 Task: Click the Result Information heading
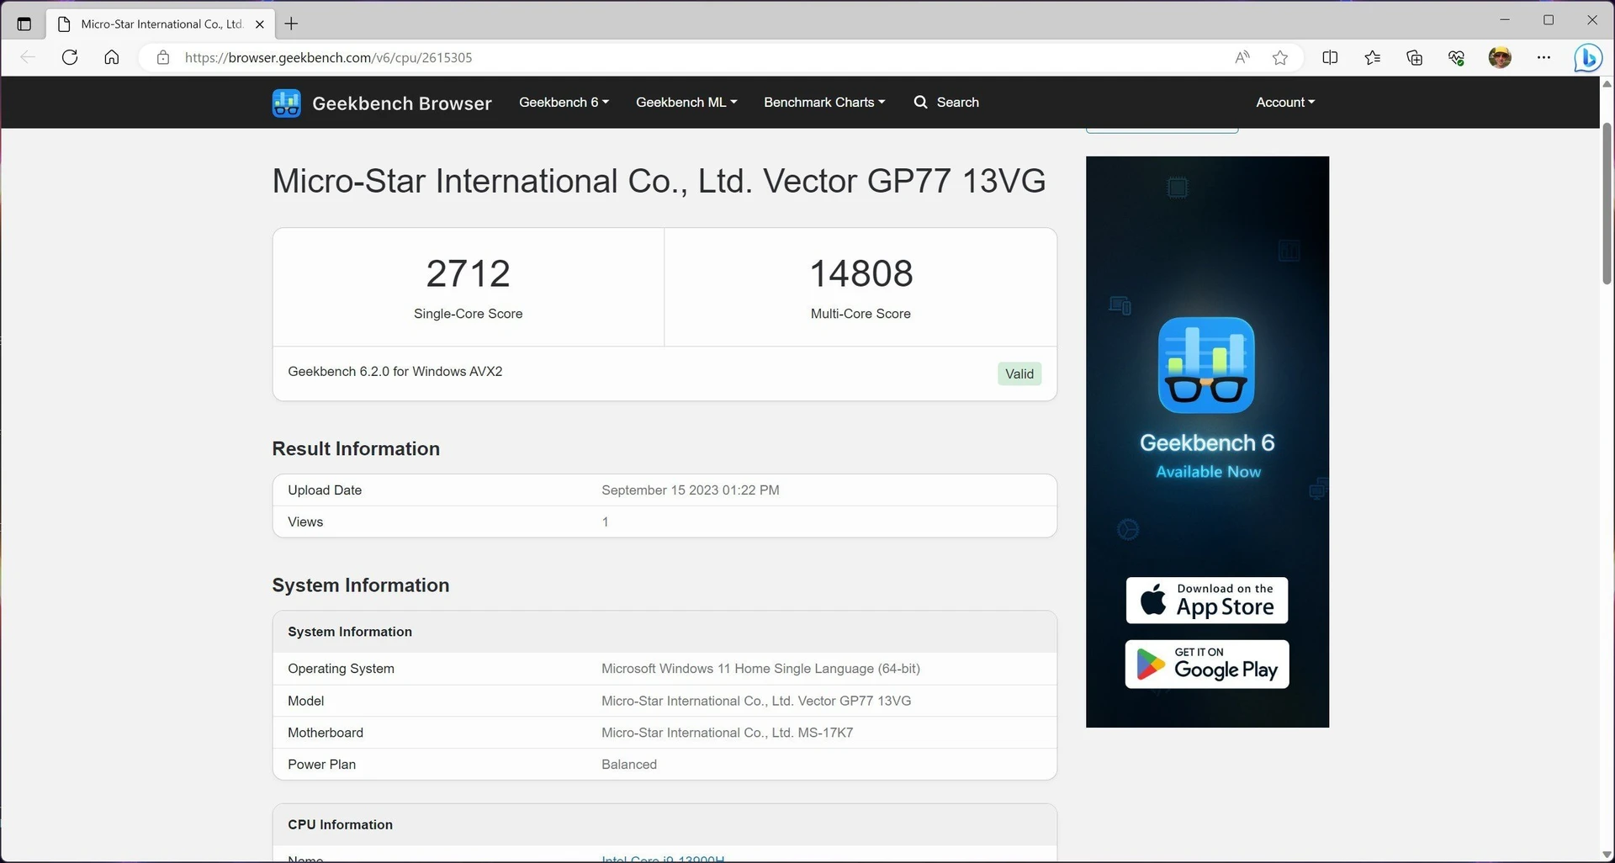point(356,448)
